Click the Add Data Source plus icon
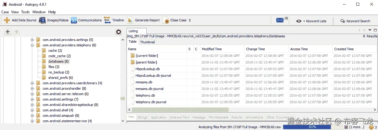 point(7,20)
